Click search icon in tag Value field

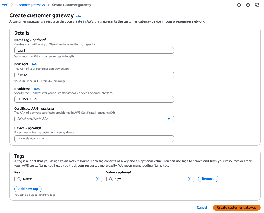pyautogui.click(x=111, y=179)
